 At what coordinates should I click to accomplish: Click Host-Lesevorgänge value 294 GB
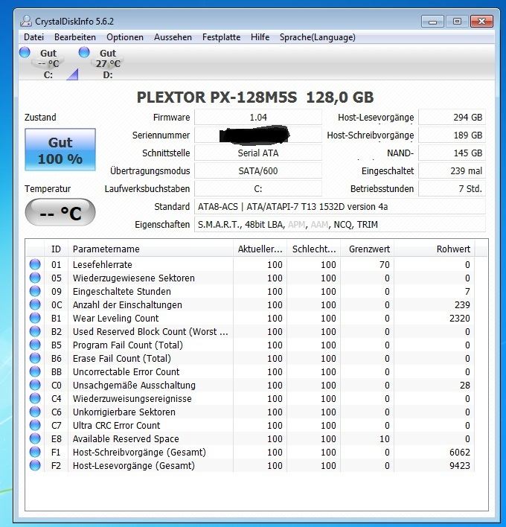(x=452, y=118)
